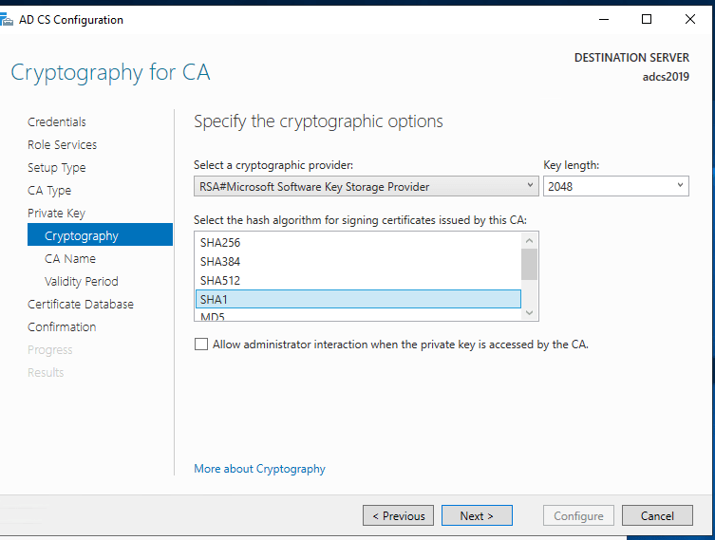
Task: Select SHA1 hash algorithm entry
Action: point(215,299)
